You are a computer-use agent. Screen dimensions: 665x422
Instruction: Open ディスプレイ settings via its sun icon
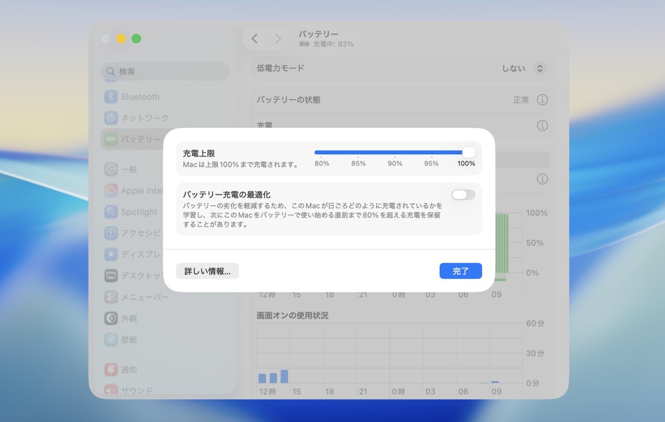pyautogui.click(x=111, y=255)
